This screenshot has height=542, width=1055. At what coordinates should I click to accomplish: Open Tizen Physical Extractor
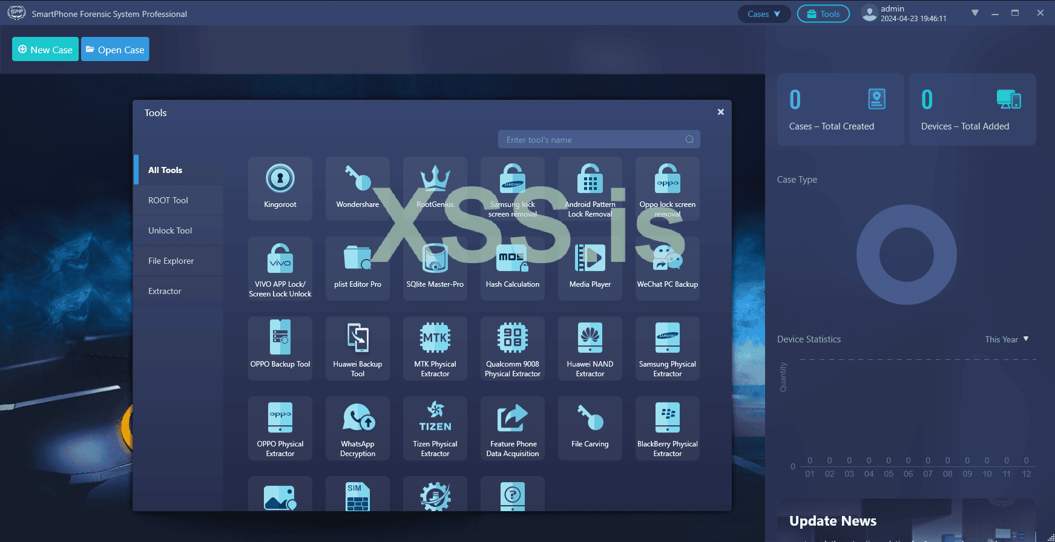click(x=435, y=428)
